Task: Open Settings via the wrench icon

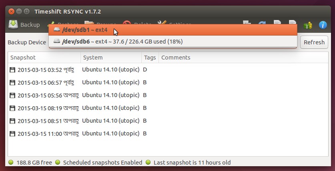Action: [x=162, y=22]
